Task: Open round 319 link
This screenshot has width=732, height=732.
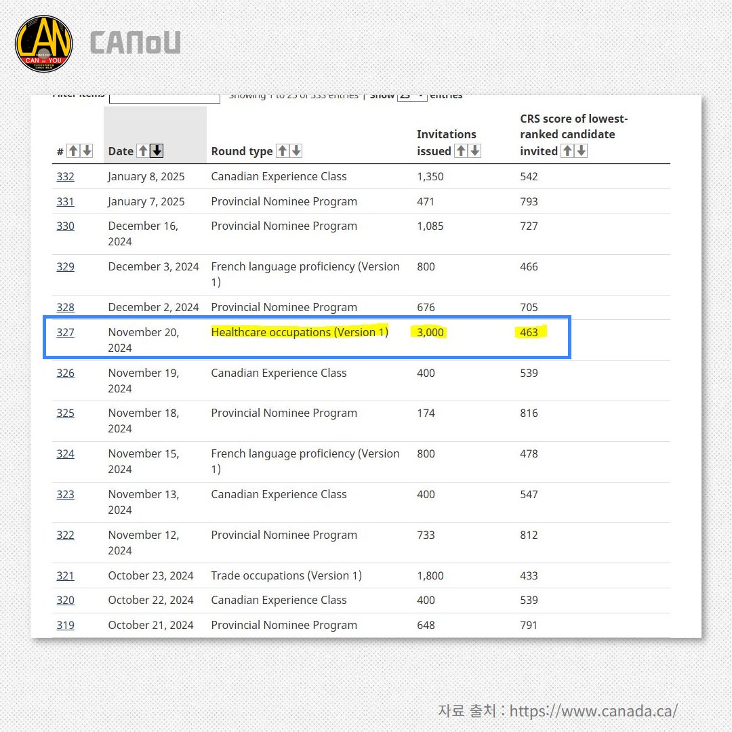Action: [65, 625]
